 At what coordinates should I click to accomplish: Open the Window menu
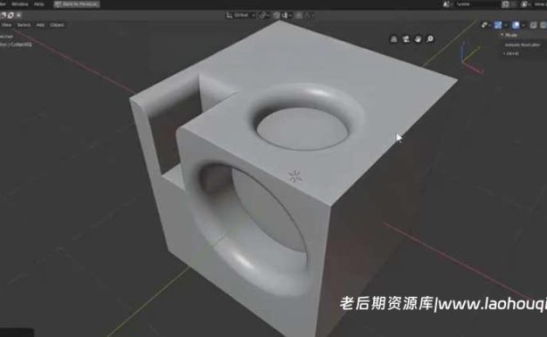20,4
